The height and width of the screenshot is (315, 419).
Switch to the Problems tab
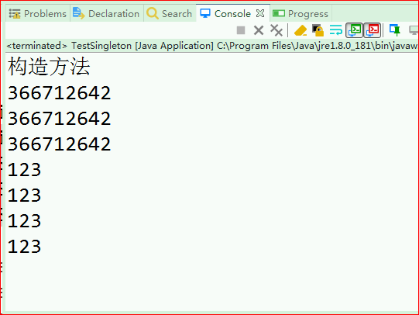(38, 13)
